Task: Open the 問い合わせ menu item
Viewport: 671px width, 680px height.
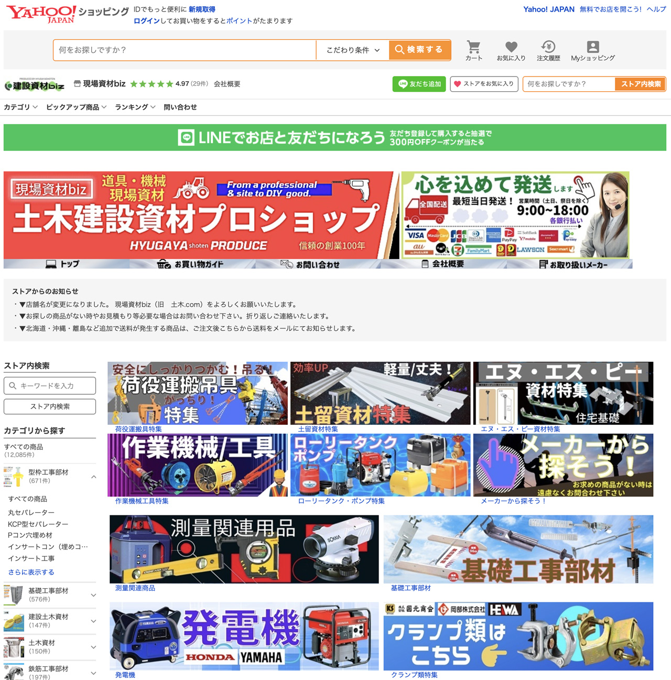Action: [180, 107]
